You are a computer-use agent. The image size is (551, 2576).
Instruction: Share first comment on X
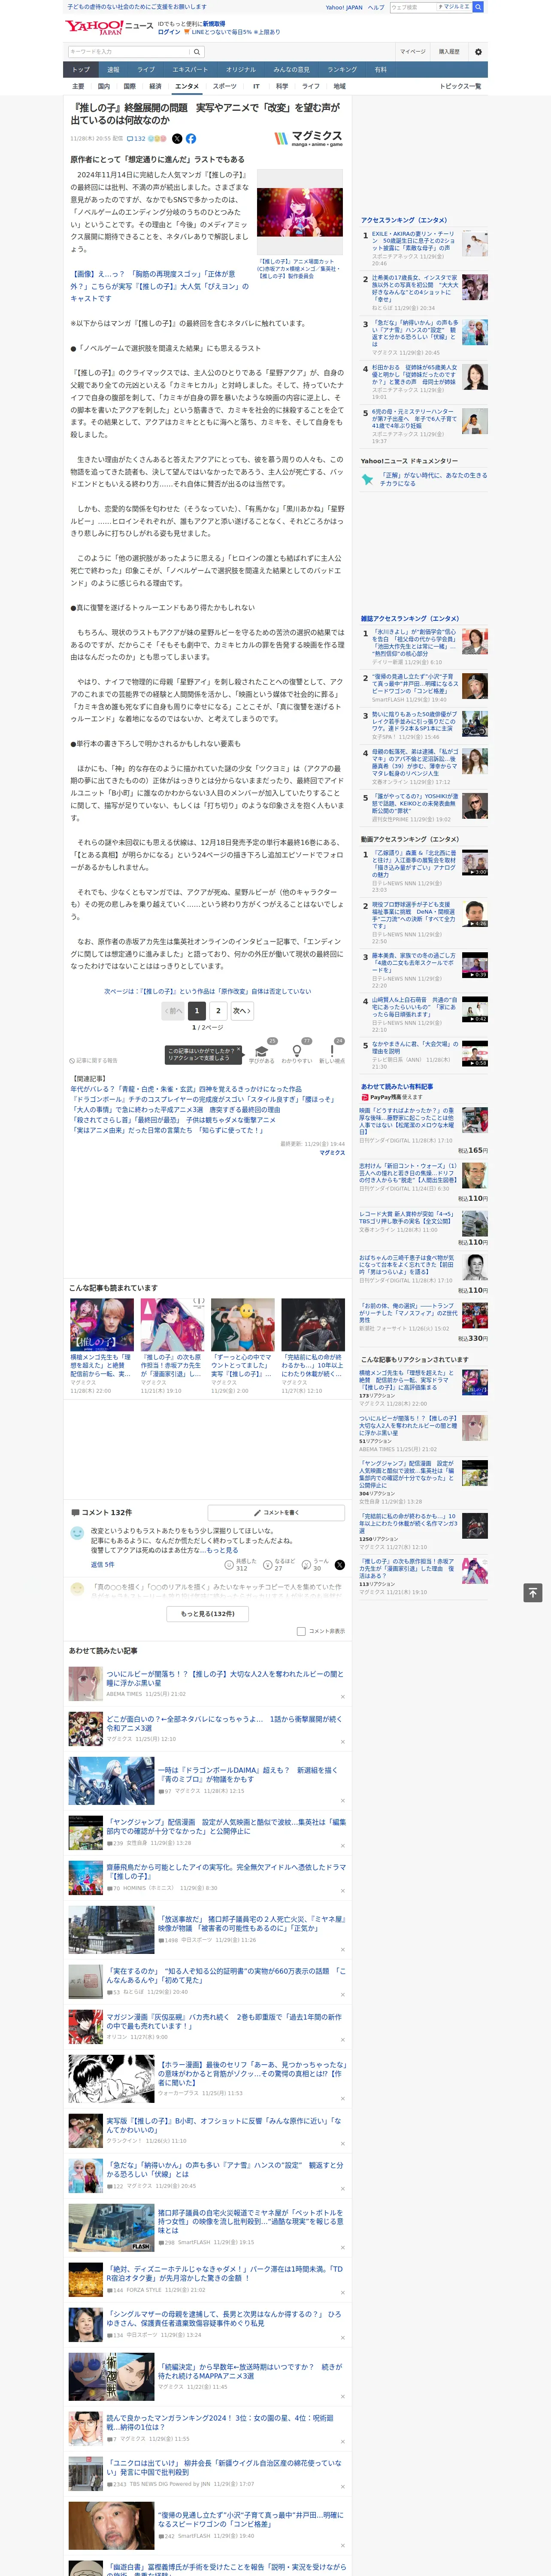click(339, 1565)
